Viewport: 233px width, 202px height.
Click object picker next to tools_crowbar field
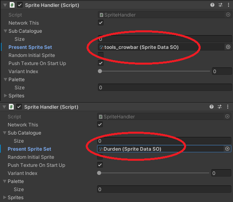point(228,47)
